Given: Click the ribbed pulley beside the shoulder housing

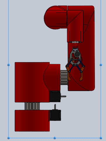Looking at the screenshot, I should click(x=64, y=77).
